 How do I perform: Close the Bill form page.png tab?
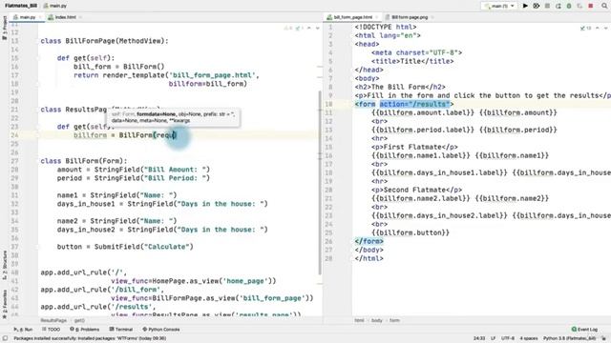(432, 17)
